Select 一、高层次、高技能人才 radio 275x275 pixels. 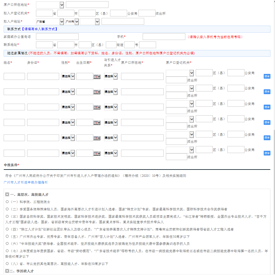[x=7, y=194]
